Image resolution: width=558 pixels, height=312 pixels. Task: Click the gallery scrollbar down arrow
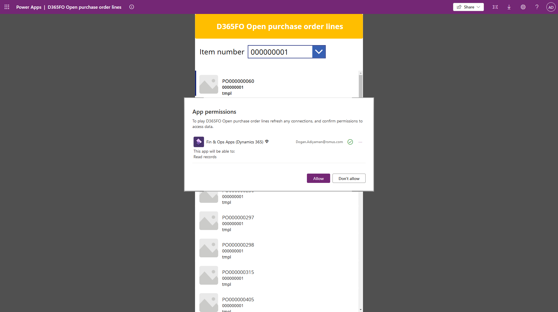click(361, 309)
